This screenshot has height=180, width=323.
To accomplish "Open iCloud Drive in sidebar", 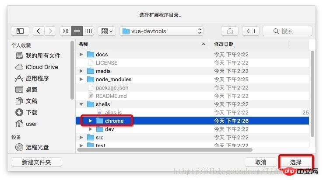I will [37, 67].
